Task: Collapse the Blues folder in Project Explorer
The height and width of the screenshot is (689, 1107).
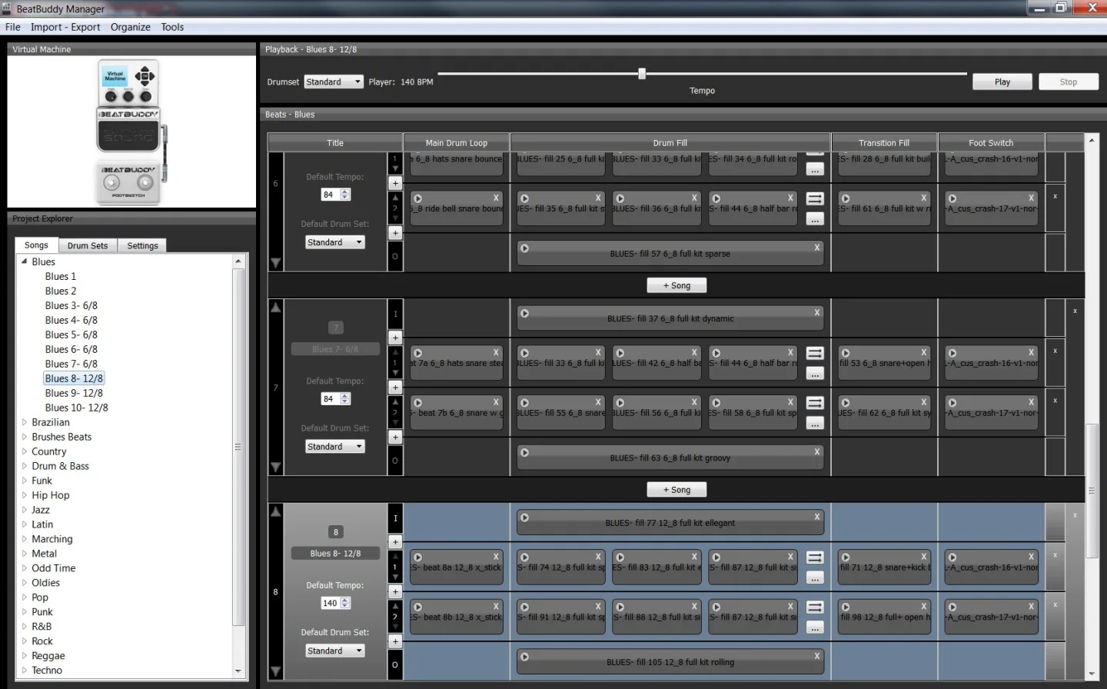Action: [x=25, y=261]
